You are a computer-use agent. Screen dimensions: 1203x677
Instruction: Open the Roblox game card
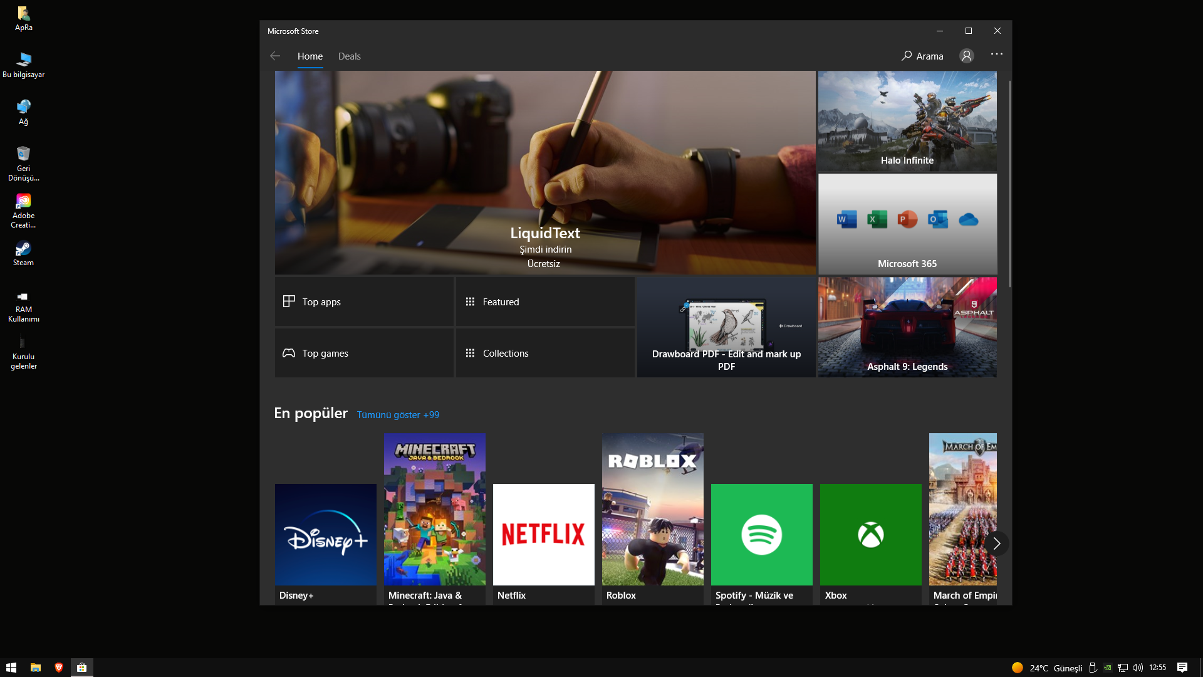coord(653,519)
